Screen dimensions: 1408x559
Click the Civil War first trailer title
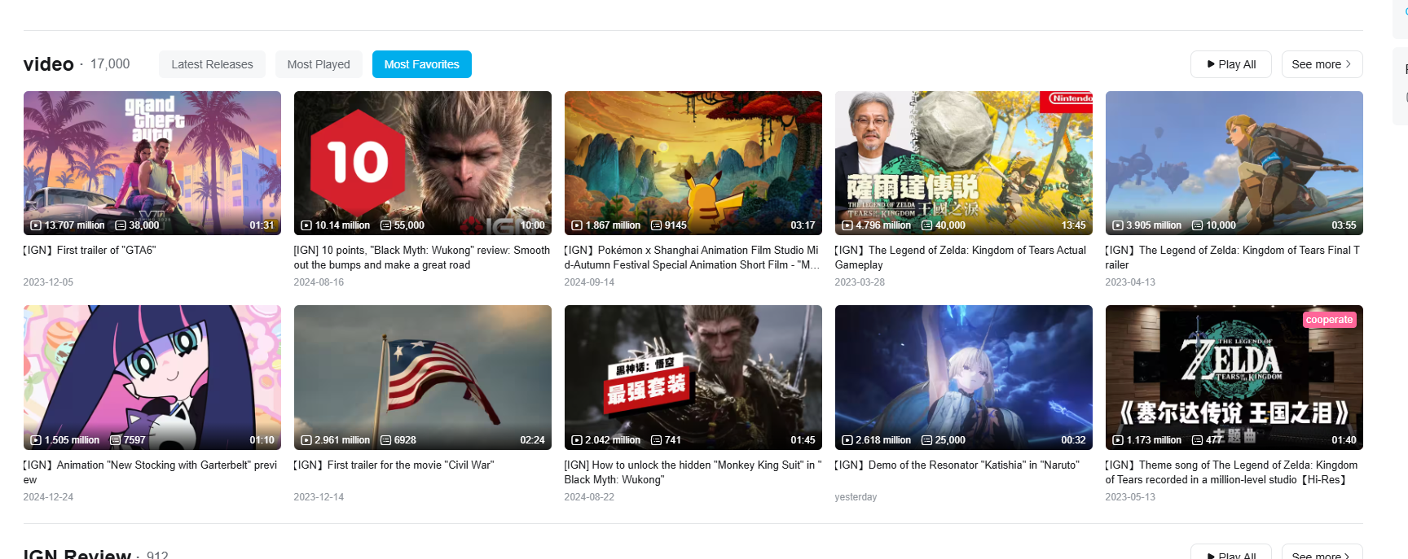(x=394, y=465)
